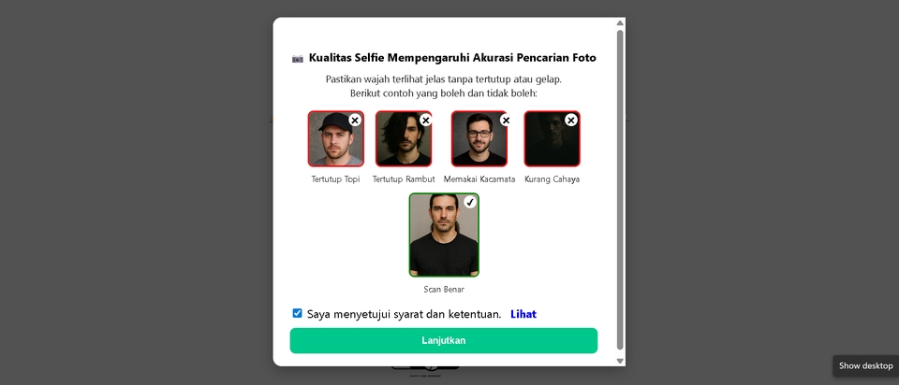
Task: Click the scrollbar up arrow in dialog
Action: point(620,22)
